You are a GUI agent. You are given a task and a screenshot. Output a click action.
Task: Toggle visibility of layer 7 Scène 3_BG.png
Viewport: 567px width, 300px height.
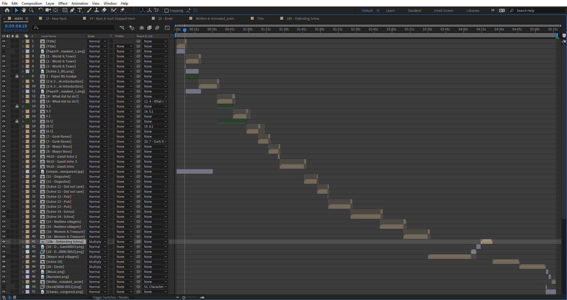click(x=4, y=71)
